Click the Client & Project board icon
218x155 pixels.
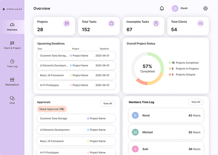pyautogui.click(x=12, y=43)
